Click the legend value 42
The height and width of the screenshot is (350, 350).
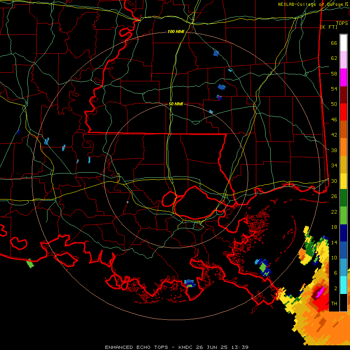(334, 135)
